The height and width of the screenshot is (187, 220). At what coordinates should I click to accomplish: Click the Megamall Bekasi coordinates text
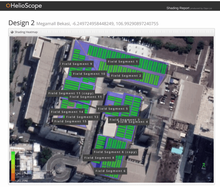pos(97,24)
